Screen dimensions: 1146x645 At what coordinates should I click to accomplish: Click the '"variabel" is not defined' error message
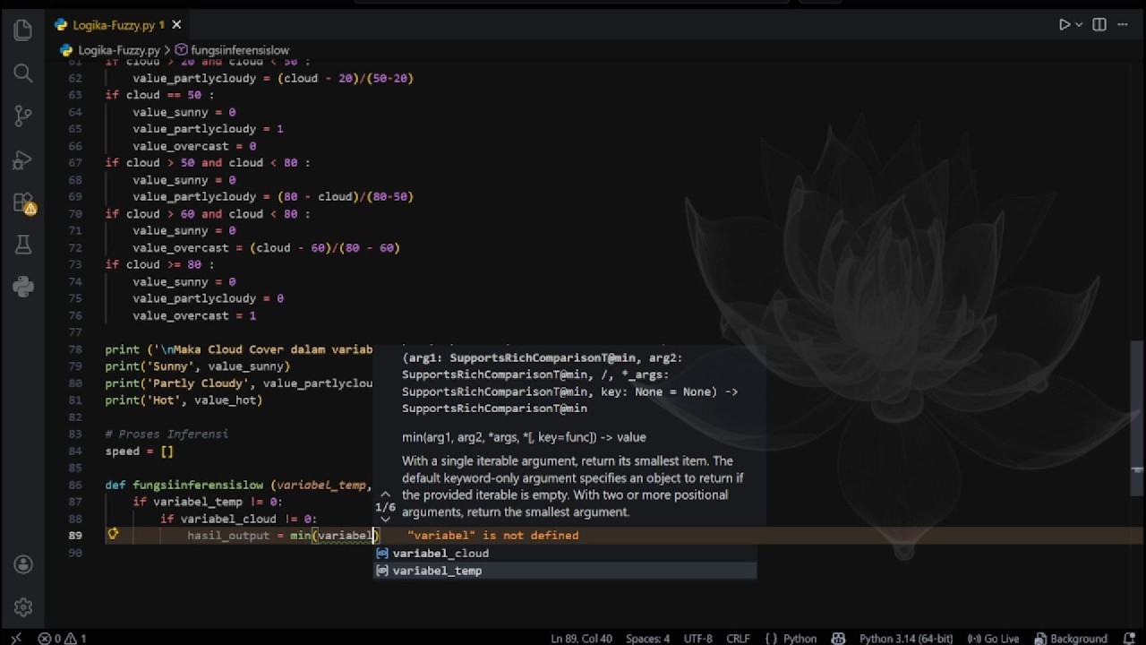(493, 536)
